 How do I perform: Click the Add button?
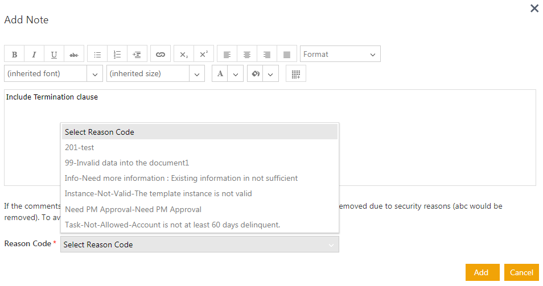482,272
